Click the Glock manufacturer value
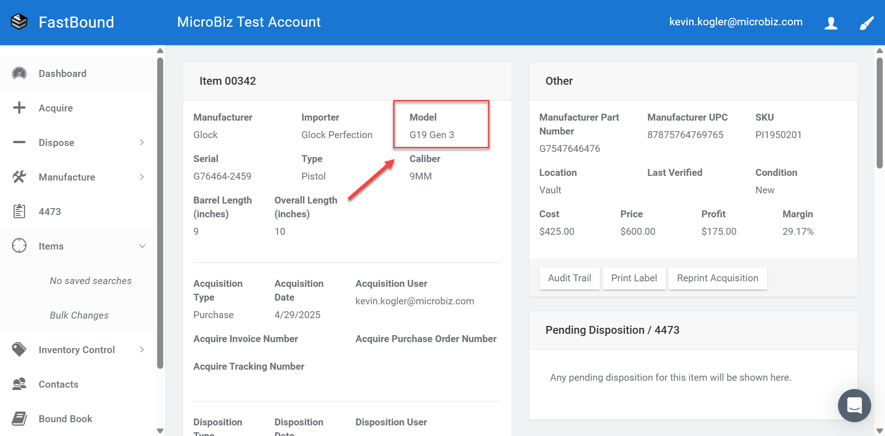 205,135
